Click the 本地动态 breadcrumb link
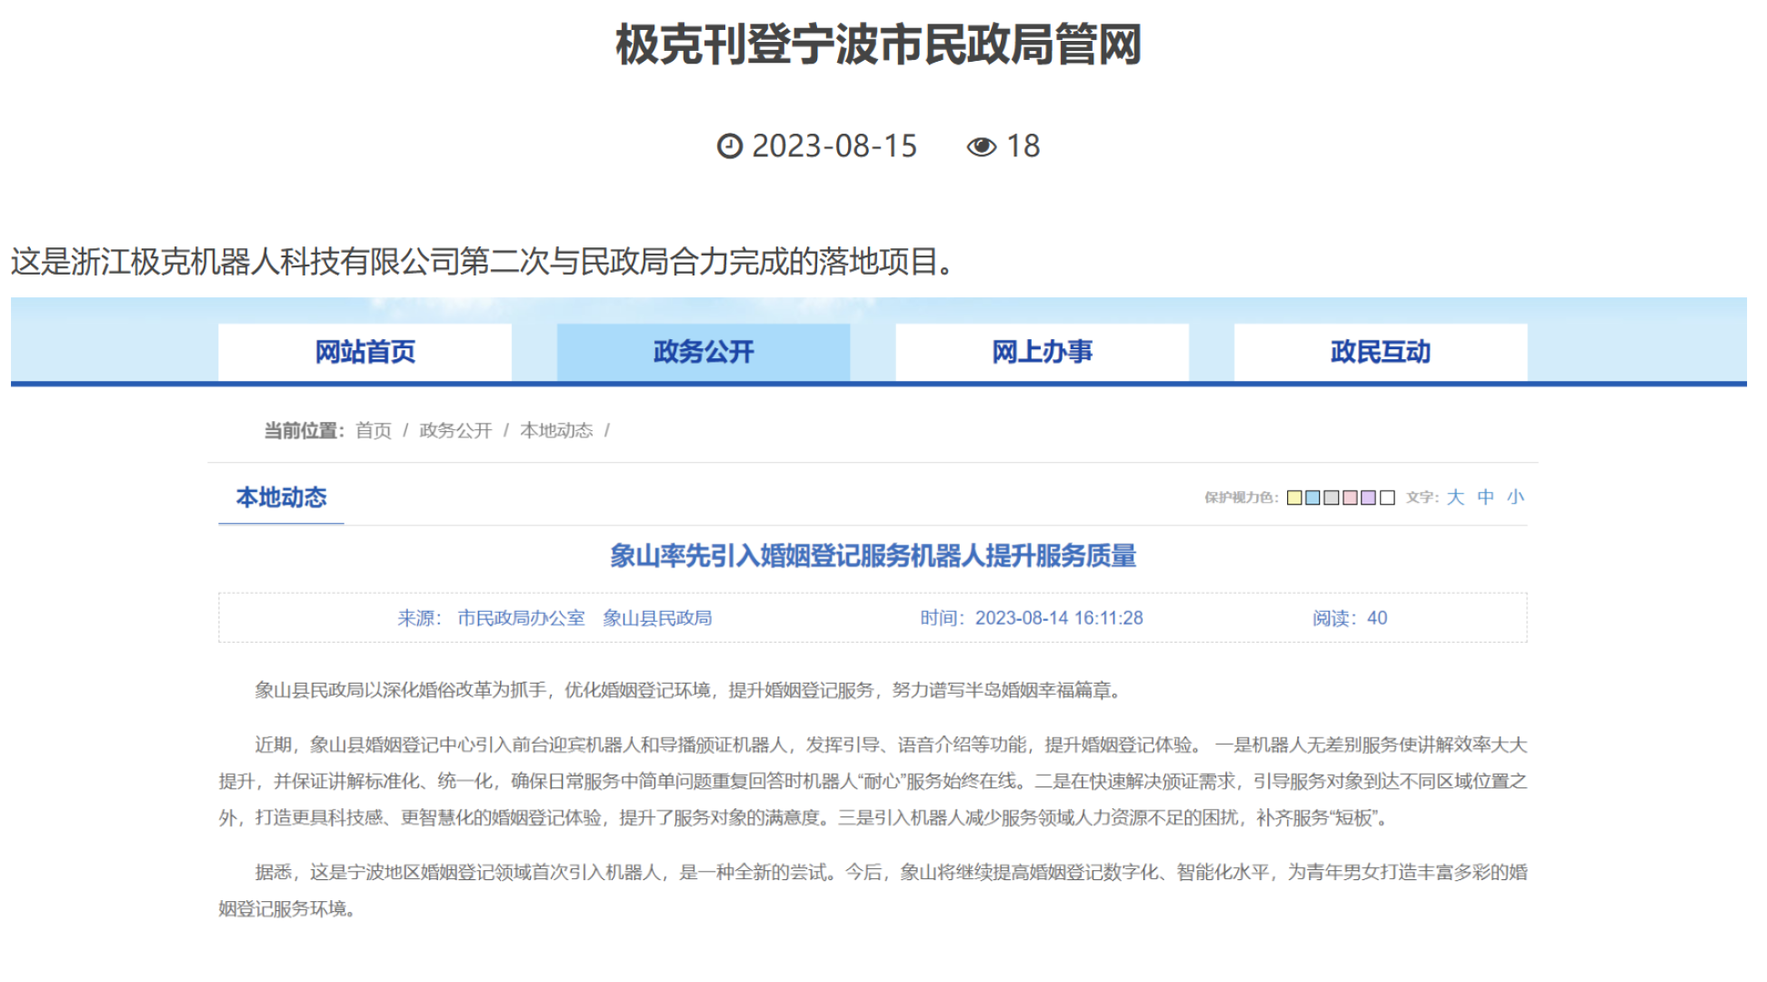The height and width of the screenshot is (982, 1767). [x=556, y=430]
